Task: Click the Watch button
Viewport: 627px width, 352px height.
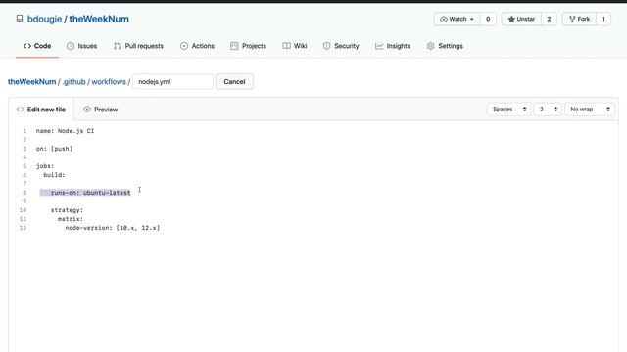Action: tap(457, 19)
